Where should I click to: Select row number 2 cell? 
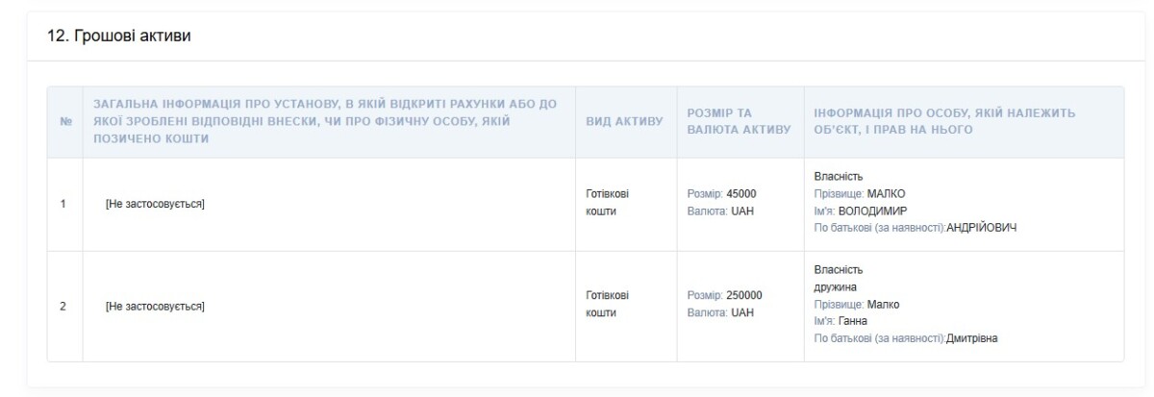(x=64, y=307)
